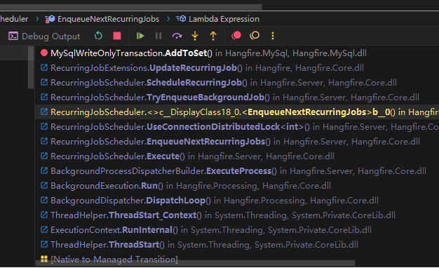Expand breadcrumb chevron before EnqueueNextRecurringJobs

[x=37, y=19]
